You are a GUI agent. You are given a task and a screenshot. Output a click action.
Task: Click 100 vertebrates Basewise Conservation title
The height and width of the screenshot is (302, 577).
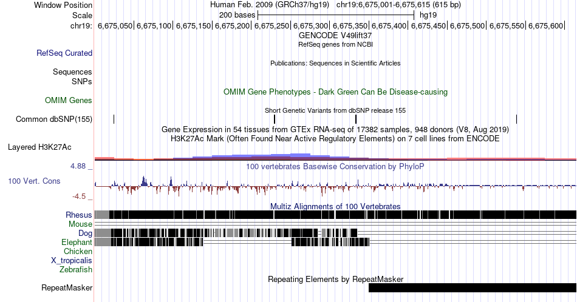pos(335,166)
